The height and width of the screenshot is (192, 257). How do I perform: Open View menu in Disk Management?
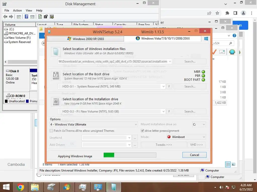(x=29, y=10)
